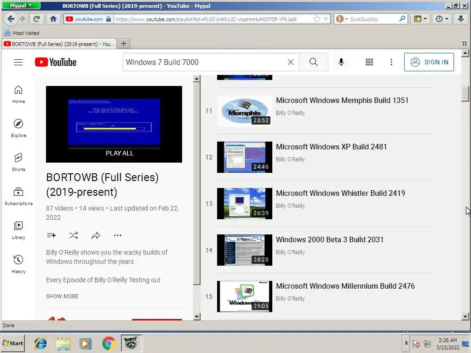This screenshot has height=353, width=471.
Task: Open a new tab with plus button
Action: point(123,44)
